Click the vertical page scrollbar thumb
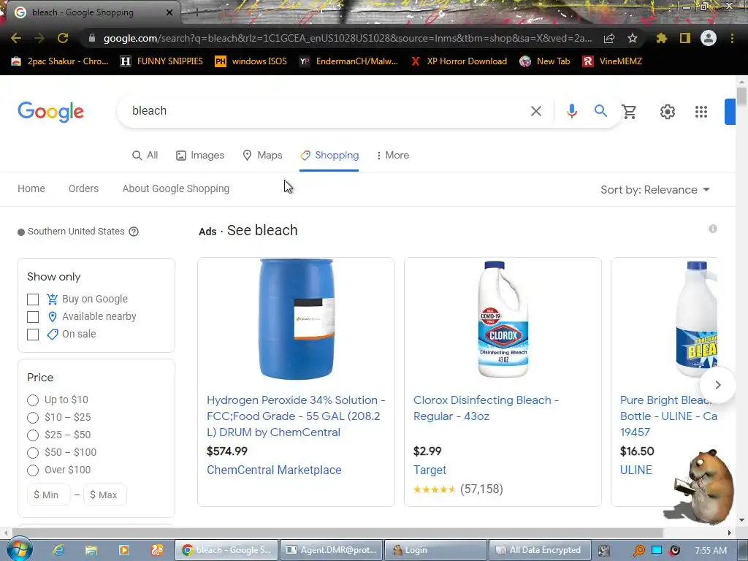 (x=741, y=96)
